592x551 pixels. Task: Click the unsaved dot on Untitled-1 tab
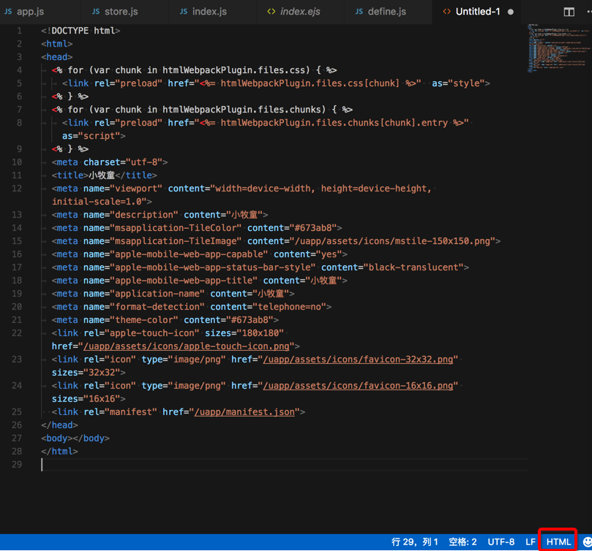coord(511,12)
